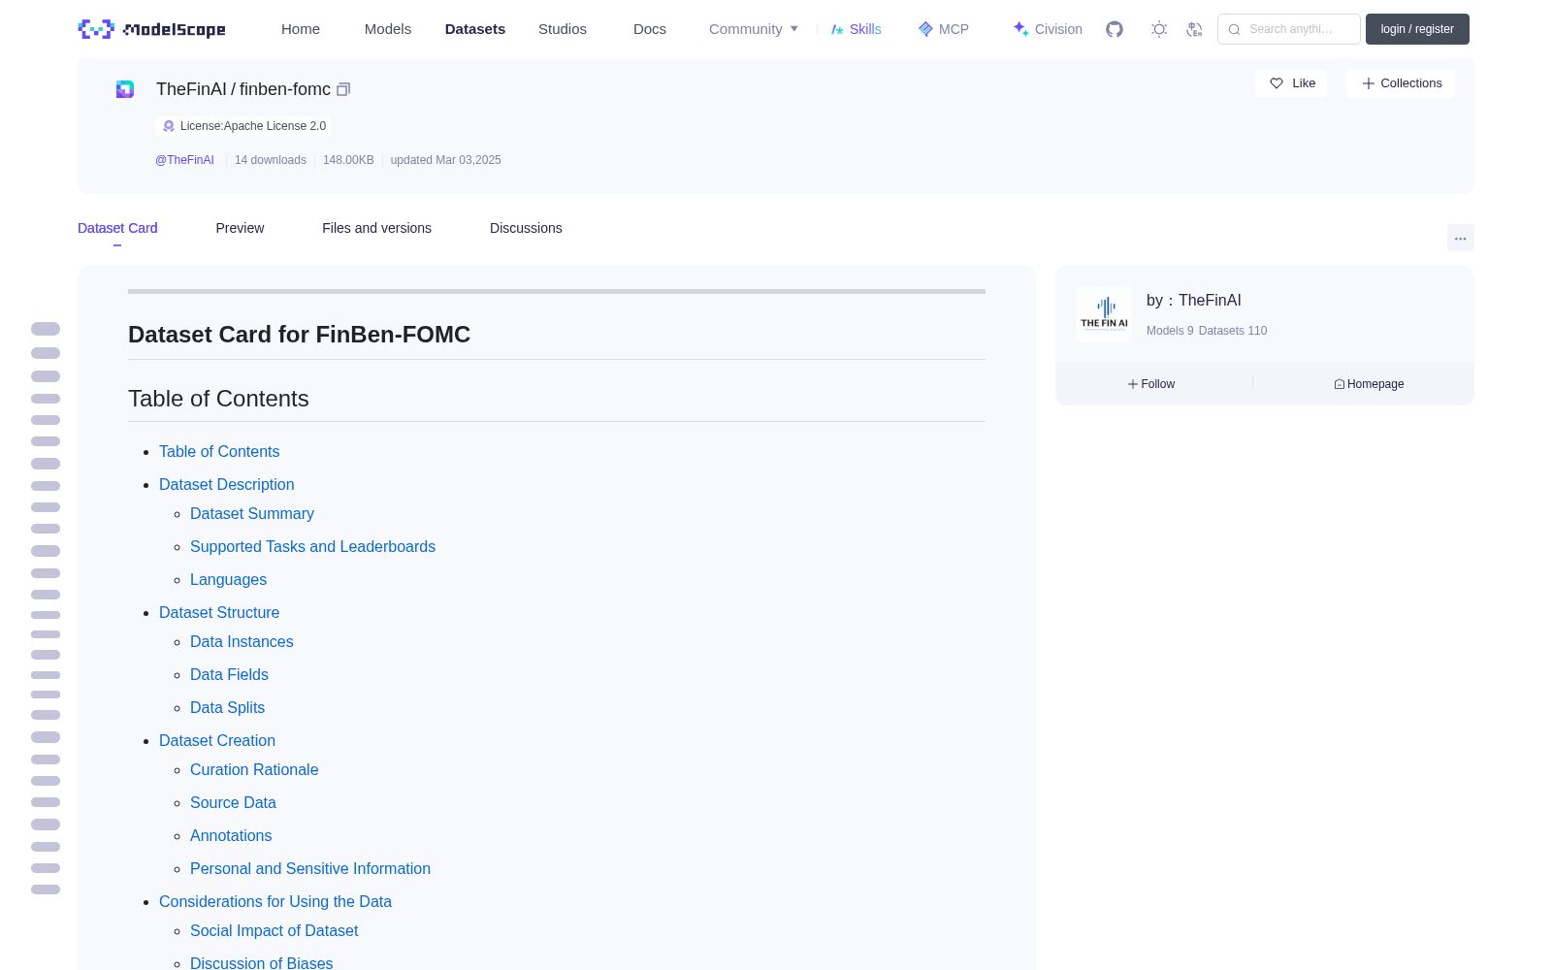This screenshot has height=970, width=1552.
Task: Open the @TheFinAI author link
Action: tap(184, 160)
